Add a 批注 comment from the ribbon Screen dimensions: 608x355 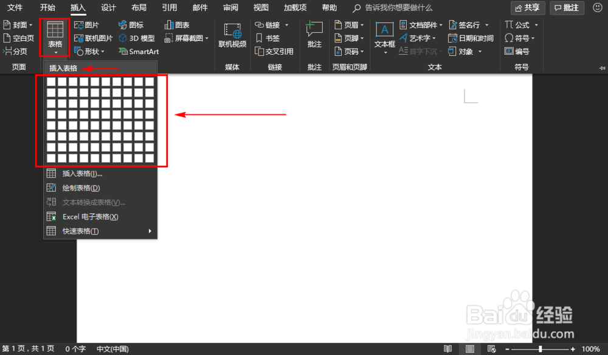pos(314,35)
